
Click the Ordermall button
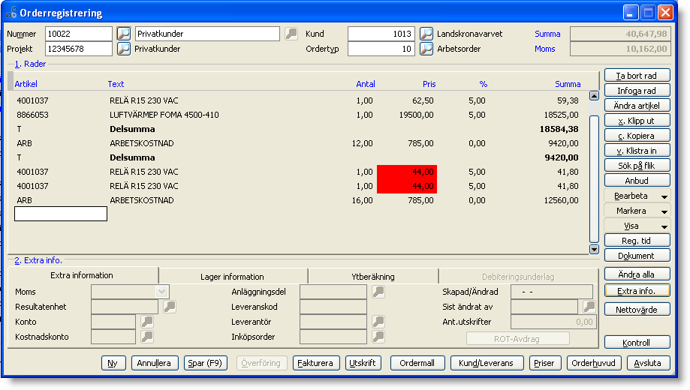417,363
